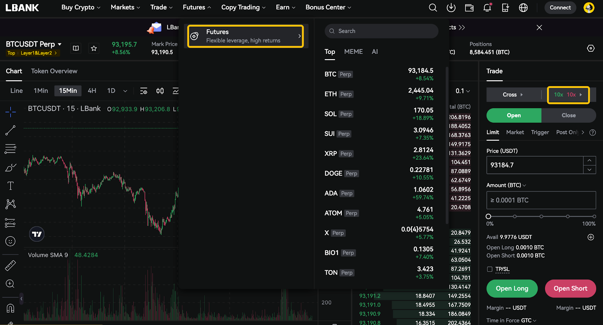Open chart settings list icon in toolbar
This screenshot has height=325, width=603.
(x=144, y=91)
